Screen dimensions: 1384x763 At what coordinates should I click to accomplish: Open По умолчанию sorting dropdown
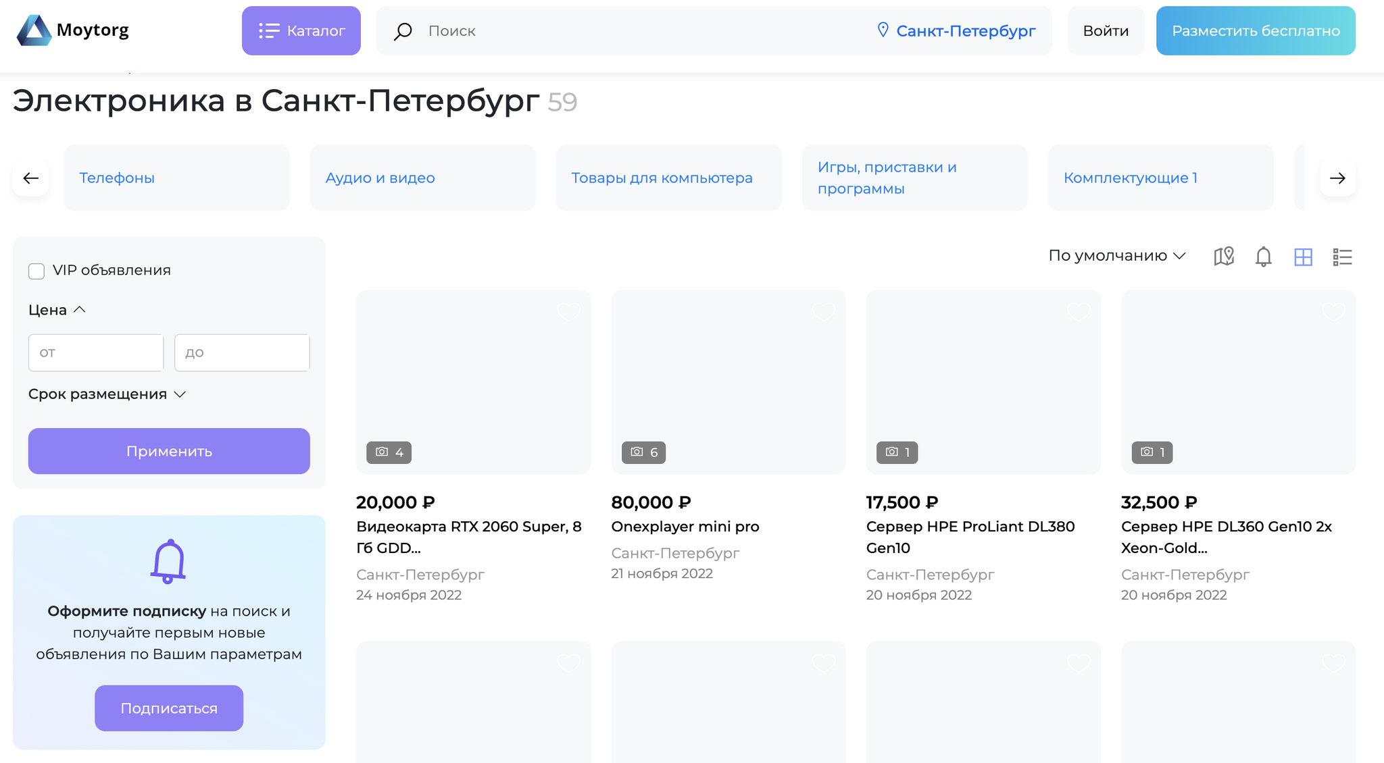click(1116, 256)
